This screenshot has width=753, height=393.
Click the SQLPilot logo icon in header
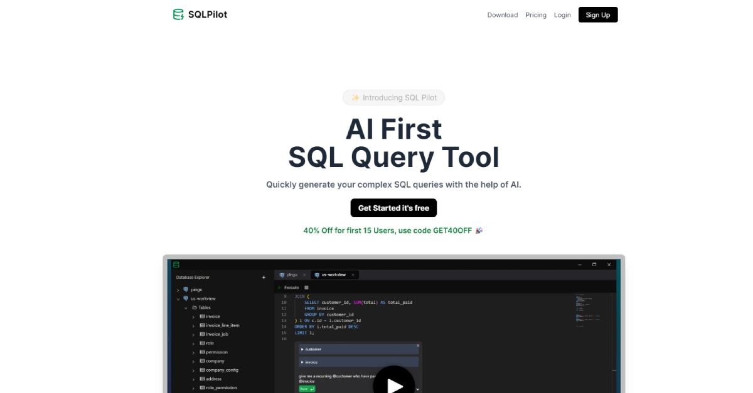(x=179, y=14)
